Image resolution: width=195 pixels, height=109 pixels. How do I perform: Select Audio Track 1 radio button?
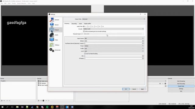click(x=84, y=26)
